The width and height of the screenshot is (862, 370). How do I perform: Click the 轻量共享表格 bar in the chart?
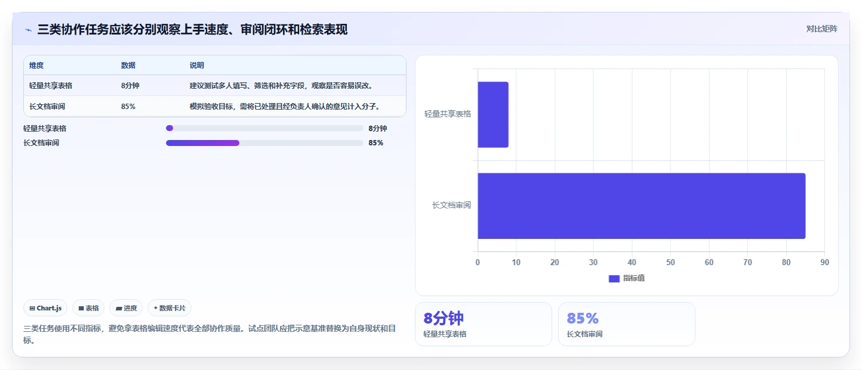tap(493, 114)
